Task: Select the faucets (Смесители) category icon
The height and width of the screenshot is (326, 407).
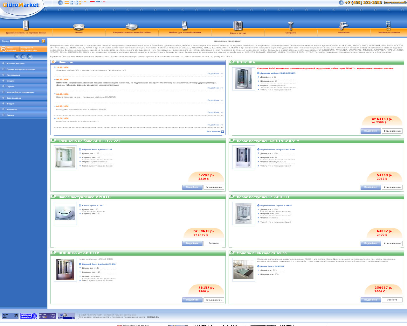Action: [343, 26]
